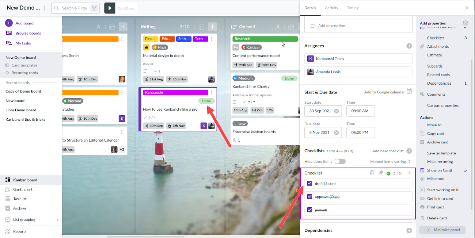Screen dimensions: 475x238
Task: Delete the checklist with trash icon
Action: tap(372, 173)
